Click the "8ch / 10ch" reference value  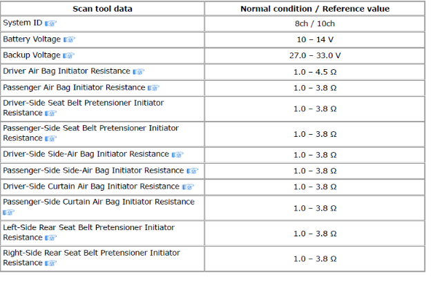tap(314, 23)
